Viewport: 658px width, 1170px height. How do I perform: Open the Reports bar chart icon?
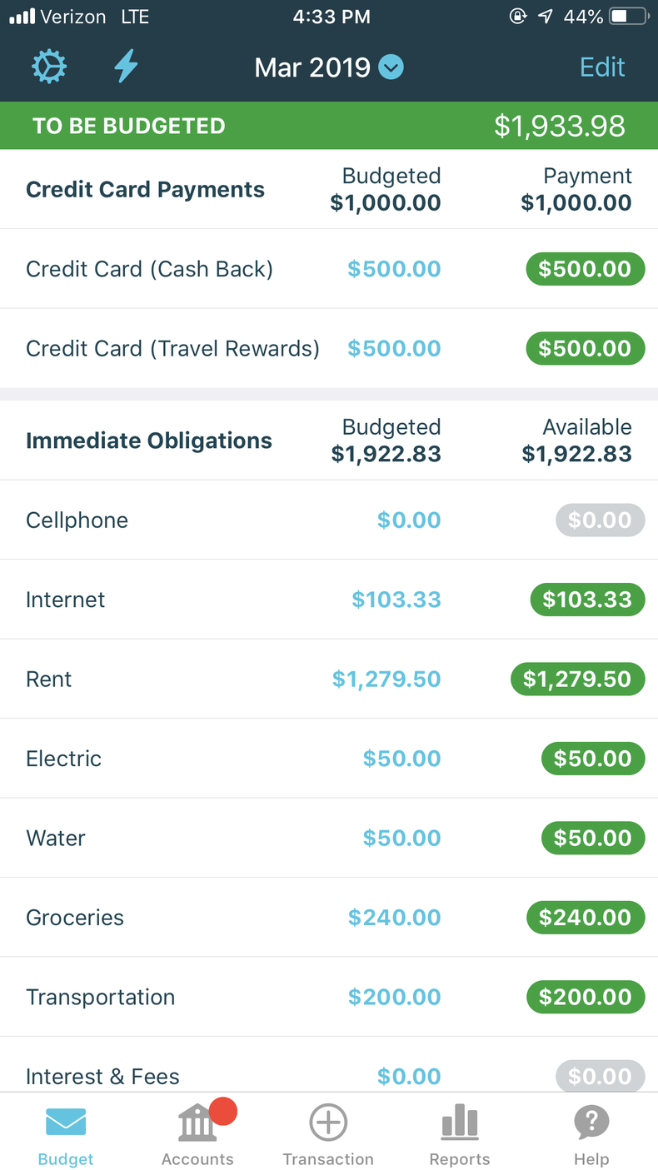[460, 1123]
